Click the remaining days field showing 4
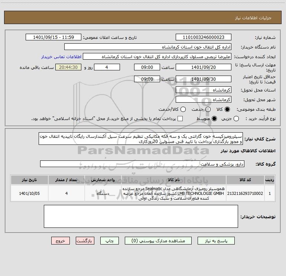Screen dimensions: 286x276 pyautogui.click(x=107, y=67)
